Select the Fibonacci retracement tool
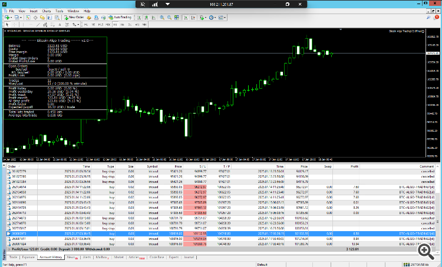 pyautogui.click(x=52, y=25)
